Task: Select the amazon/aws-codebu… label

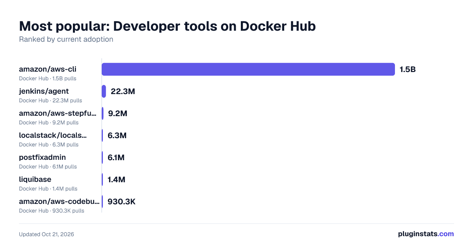Action: tap(59, 202)
